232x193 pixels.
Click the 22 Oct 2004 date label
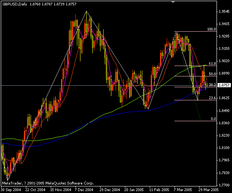[x=35, y=190]
